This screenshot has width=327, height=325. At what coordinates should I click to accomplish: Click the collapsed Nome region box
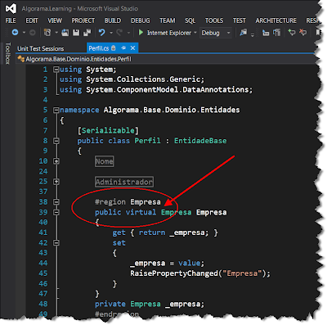pos(105,161)
